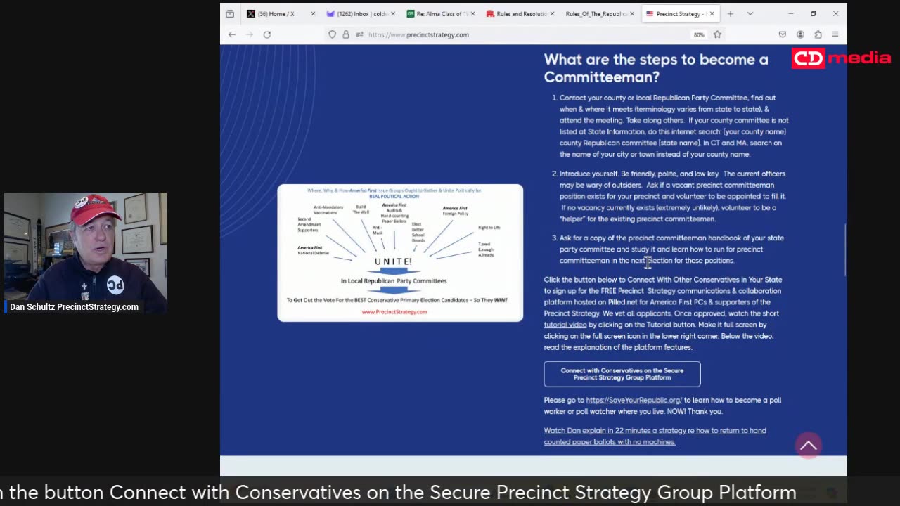Bookmark this page with star icon
The image size is (900, 506).
click(x=717, y=34)
